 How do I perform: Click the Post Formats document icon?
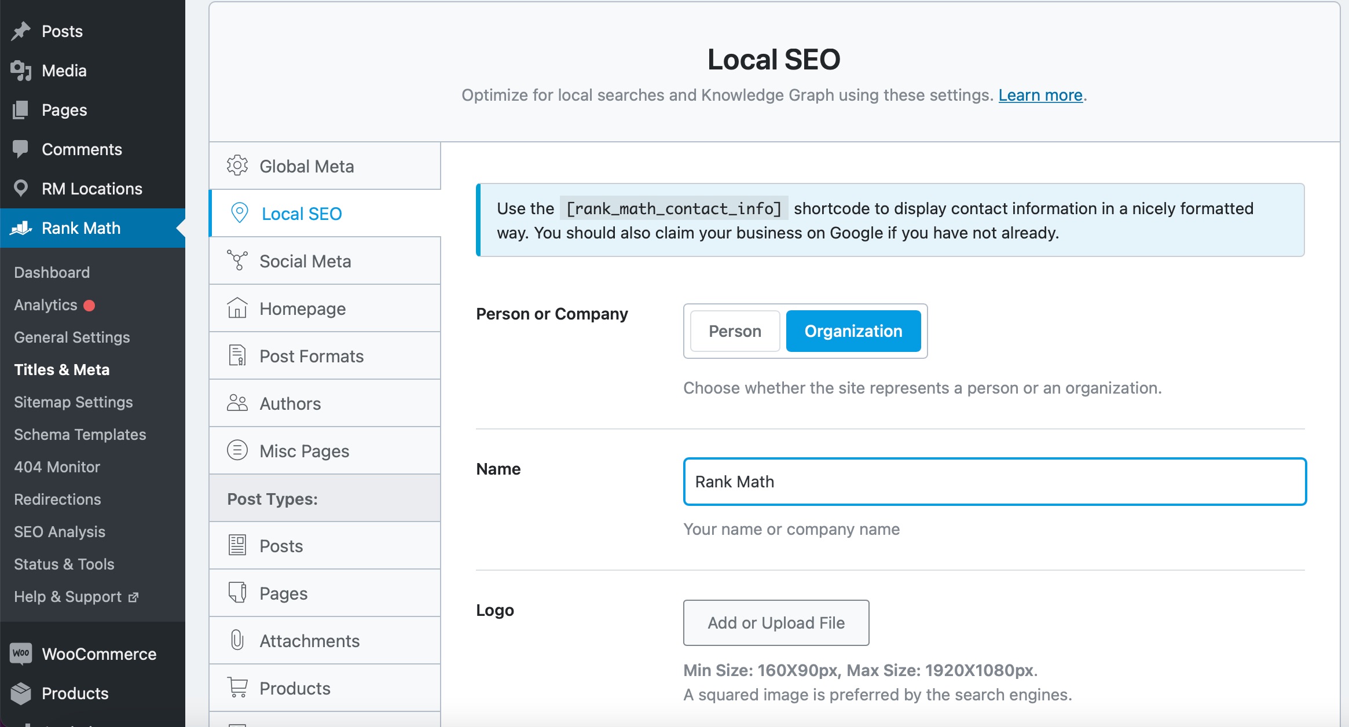[x=237, y=355]
